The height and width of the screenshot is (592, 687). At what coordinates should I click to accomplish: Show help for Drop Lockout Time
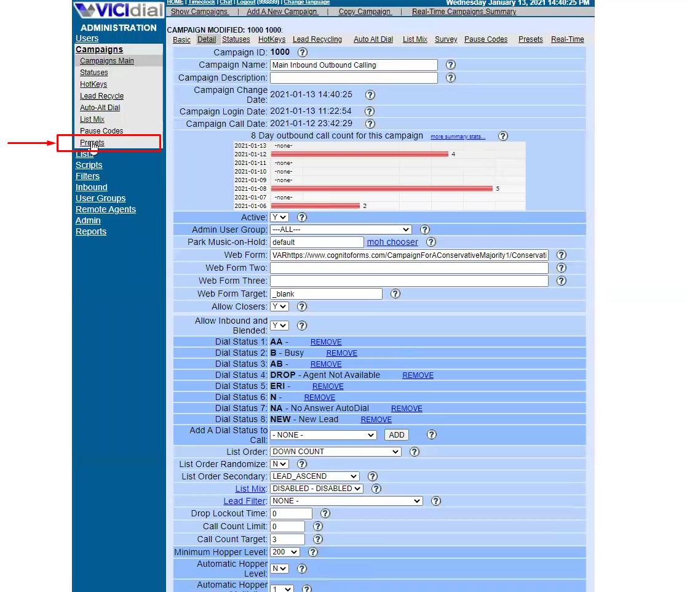[325, 513]
